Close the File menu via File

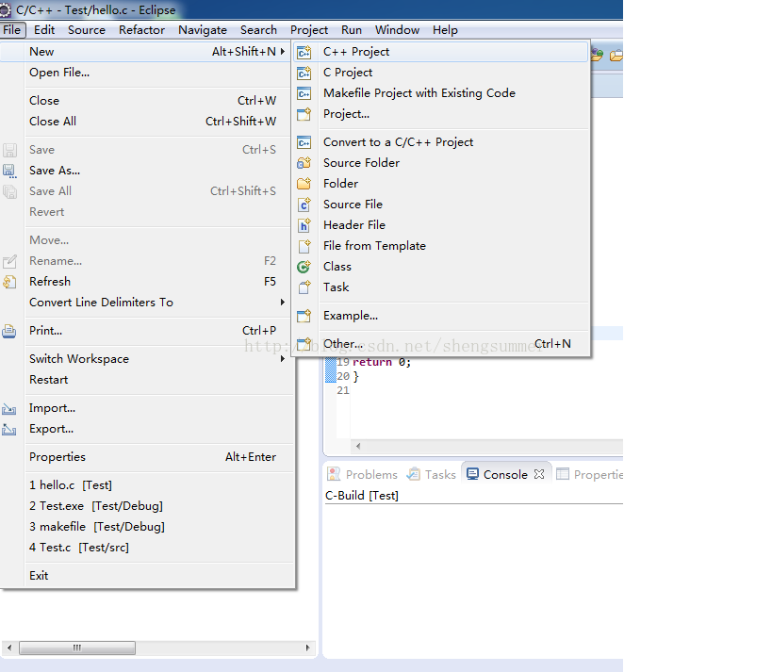(x=12, y=30)
